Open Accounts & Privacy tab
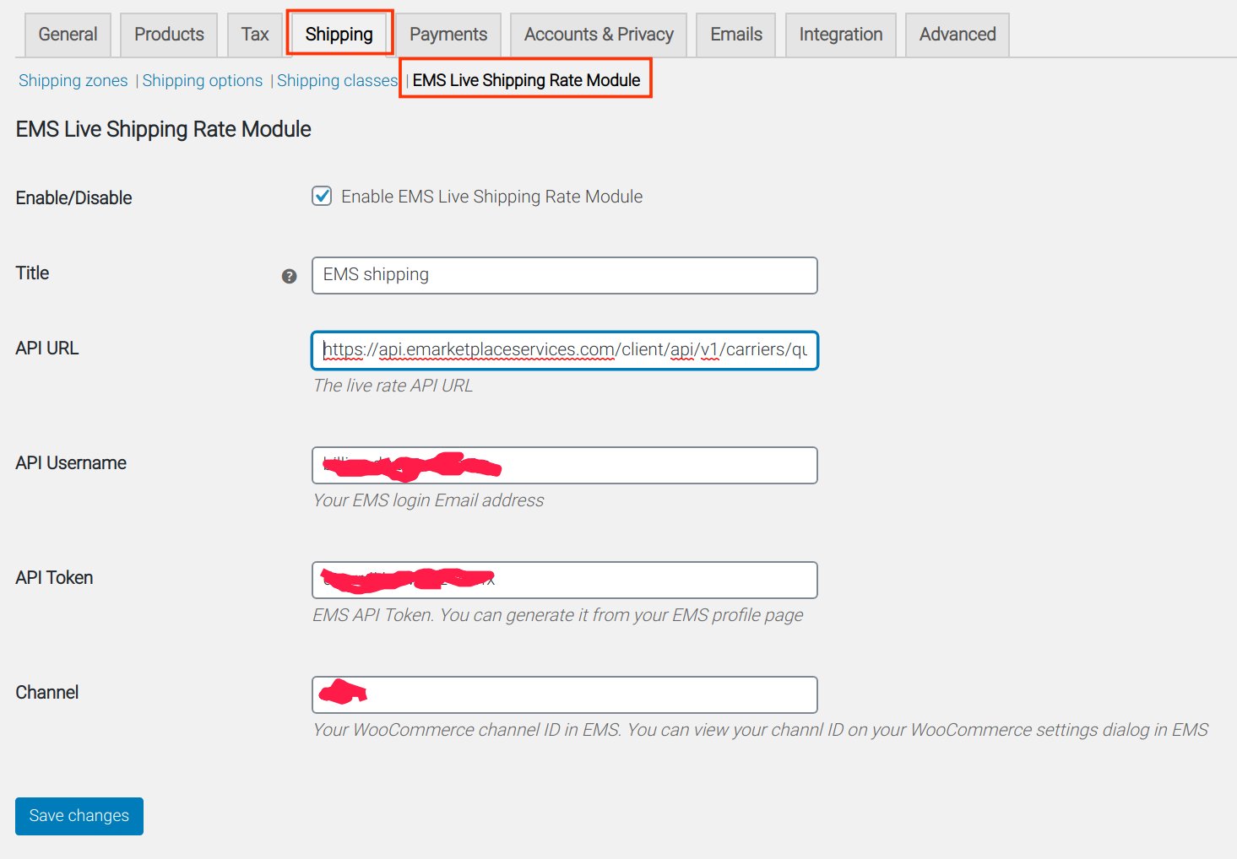Viewport: 1237px width, 859px height. 599,35
